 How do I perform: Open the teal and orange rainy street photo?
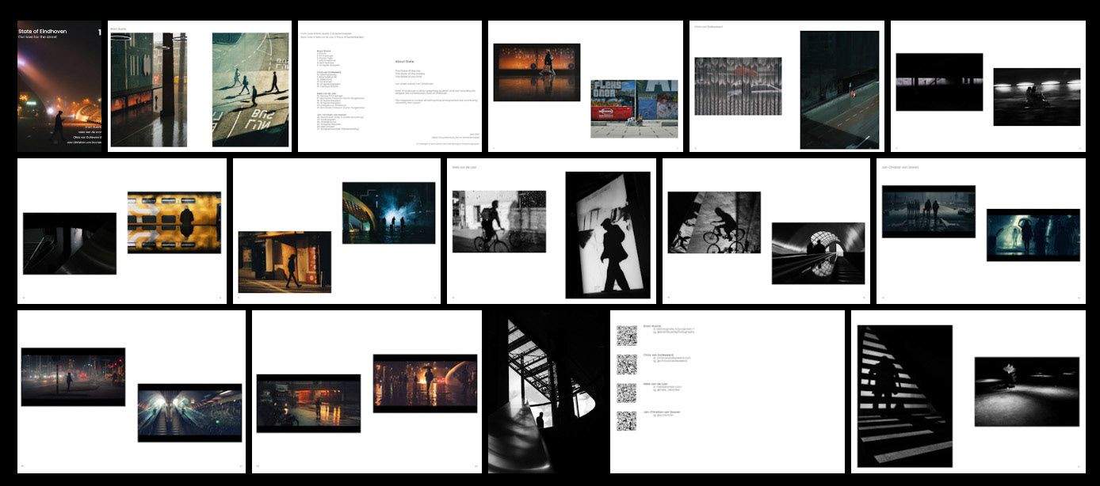coord(308,404)
